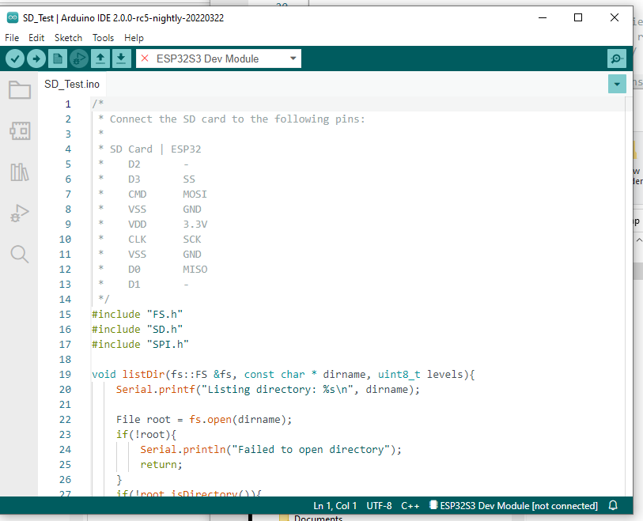Select the SD_Test.ino editor tab

pyautogui.click(x=72, y=84)
